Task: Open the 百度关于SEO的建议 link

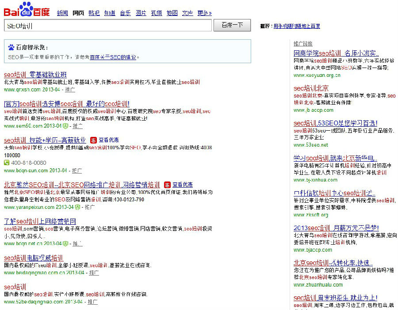Action: click(113, 57)
